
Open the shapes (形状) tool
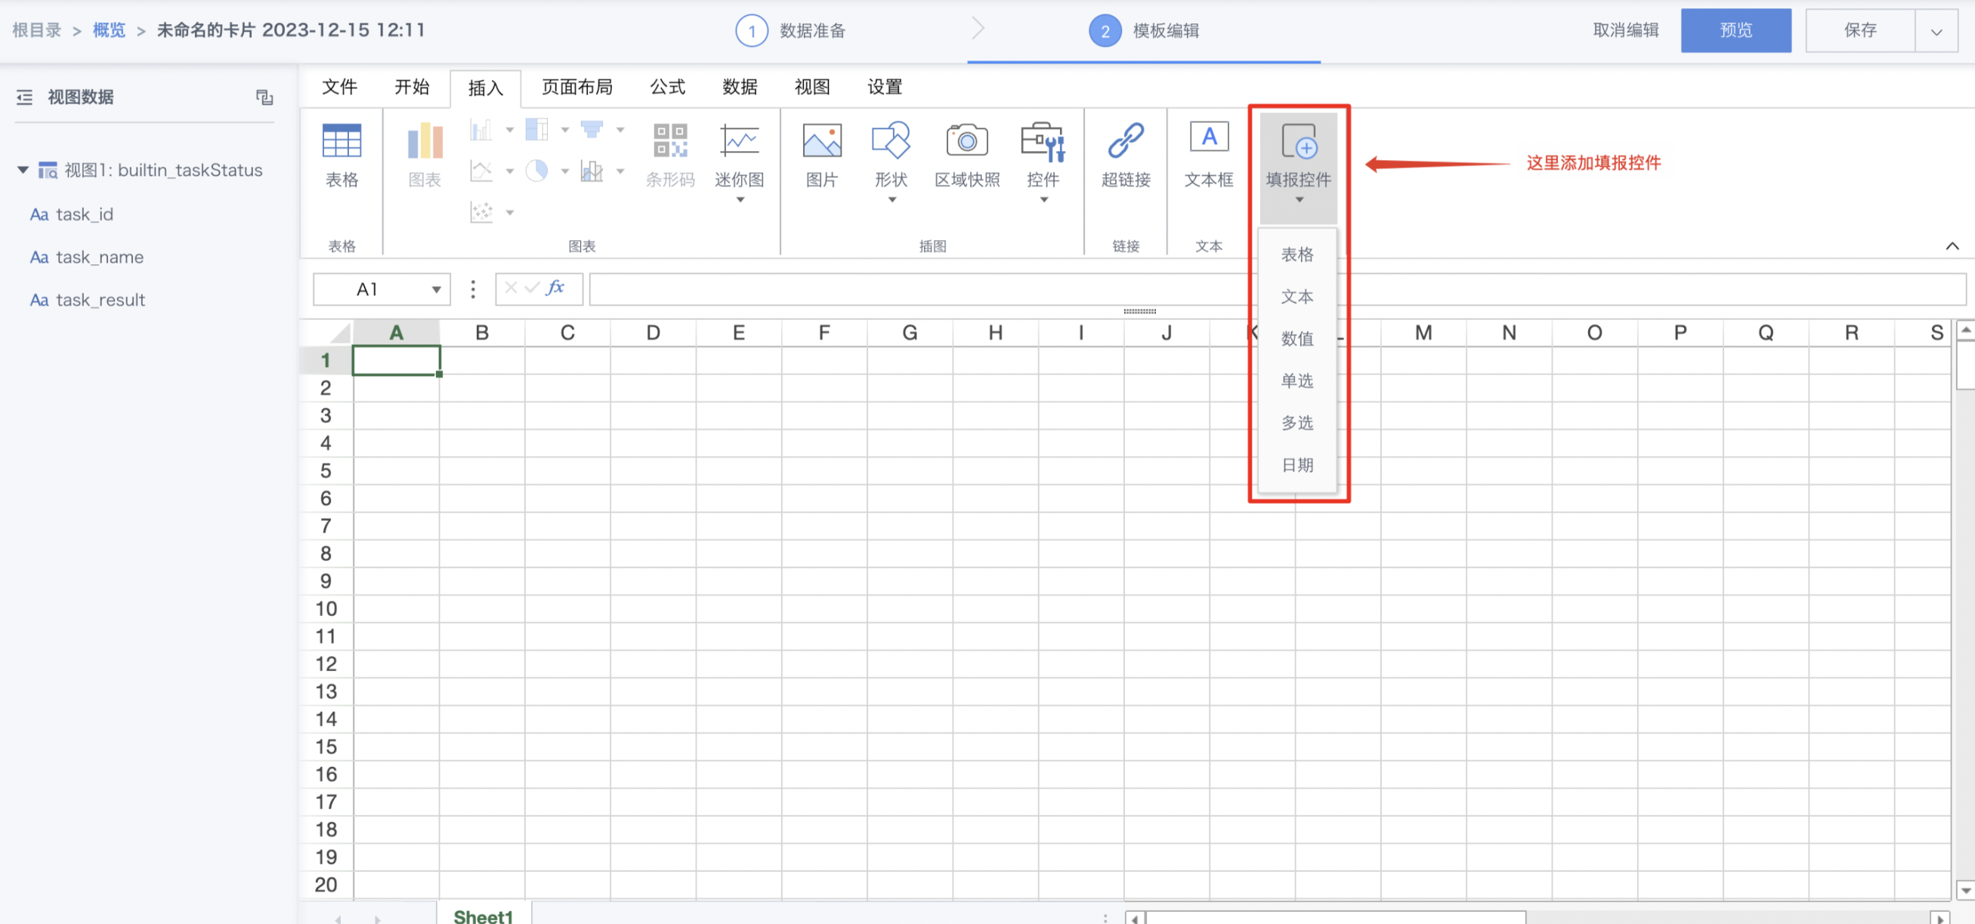[x=892, y=161]
